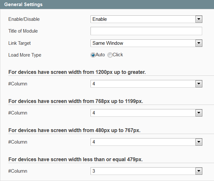This screenshot has width=214, height=181.
Task: Select the Click radio button
Action: (x=110, y=55)
